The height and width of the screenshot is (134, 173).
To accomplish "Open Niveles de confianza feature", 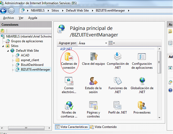I will (69, 110).
